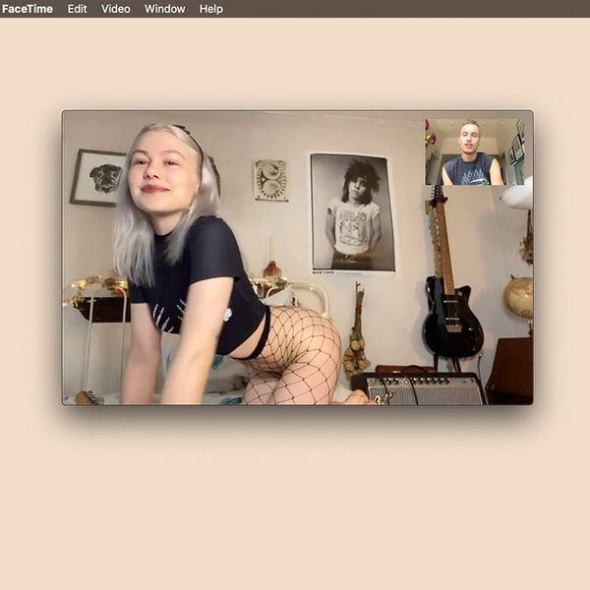Click the gold string lights on bed frame

pos(97,287)
